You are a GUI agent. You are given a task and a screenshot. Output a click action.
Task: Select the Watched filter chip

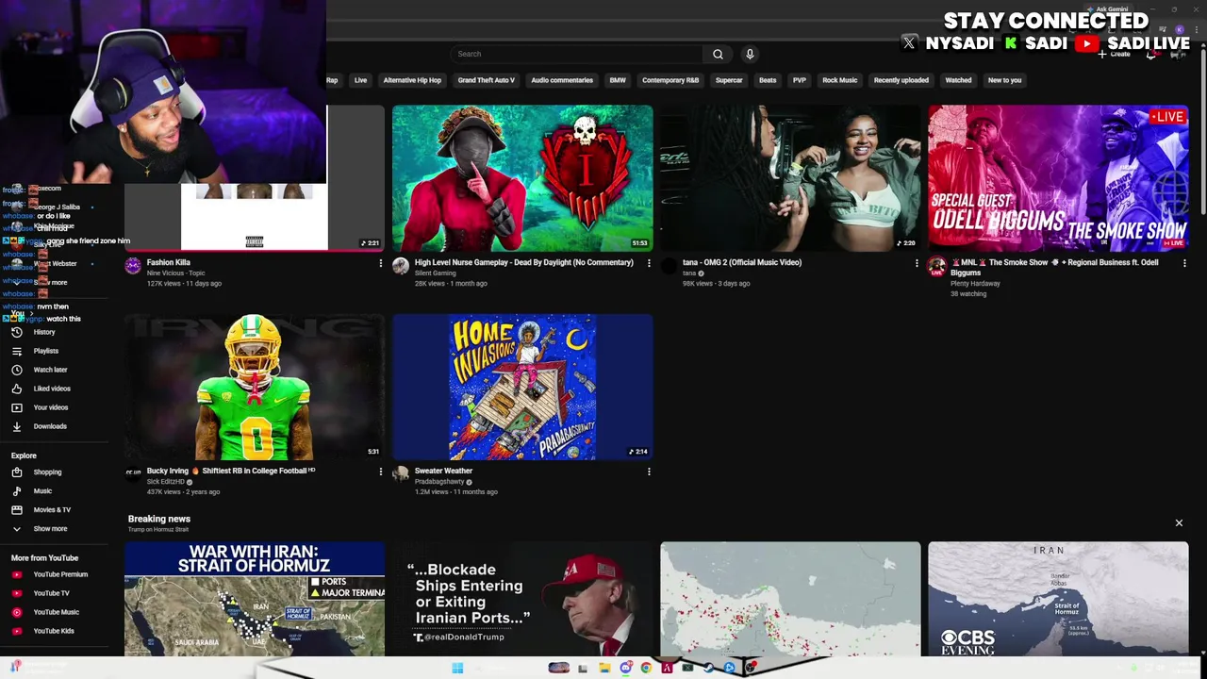pyautogui.click(x=958, y=80)
